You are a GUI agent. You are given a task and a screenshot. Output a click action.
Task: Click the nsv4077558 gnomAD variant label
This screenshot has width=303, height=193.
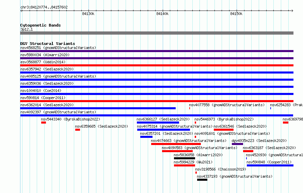click(227, 105)
